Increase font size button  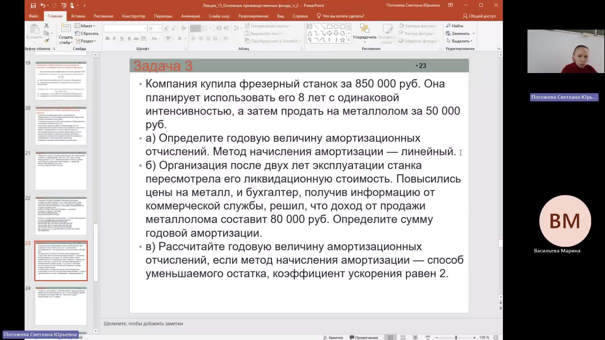tap(166, 28)
